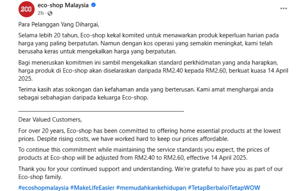Viewport: 308px width, 191px height.
Task: Click the paragraph starting 'For over 20 years'
Action: (149, 135)
